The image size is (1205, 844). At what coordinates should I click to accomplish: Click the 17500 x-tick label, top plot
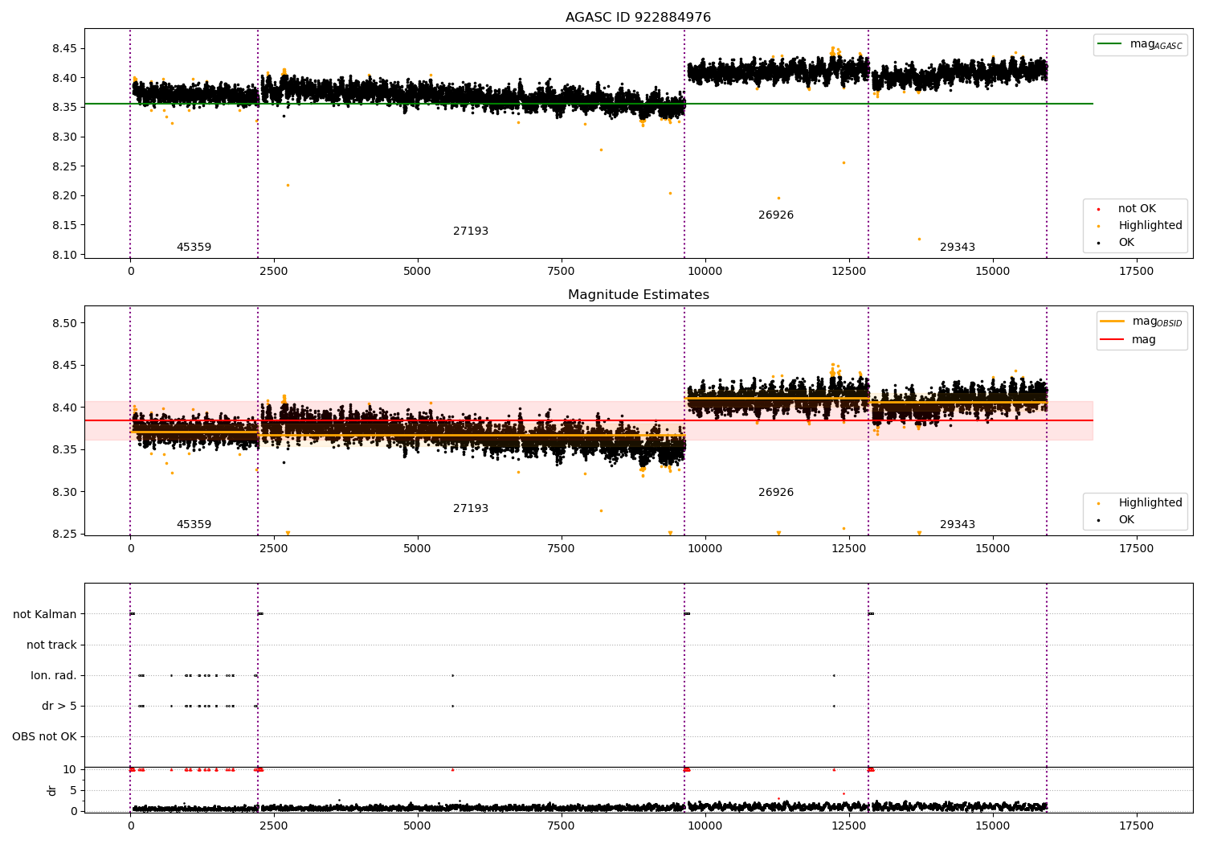pyautogui.click(x=1136, y=272)
